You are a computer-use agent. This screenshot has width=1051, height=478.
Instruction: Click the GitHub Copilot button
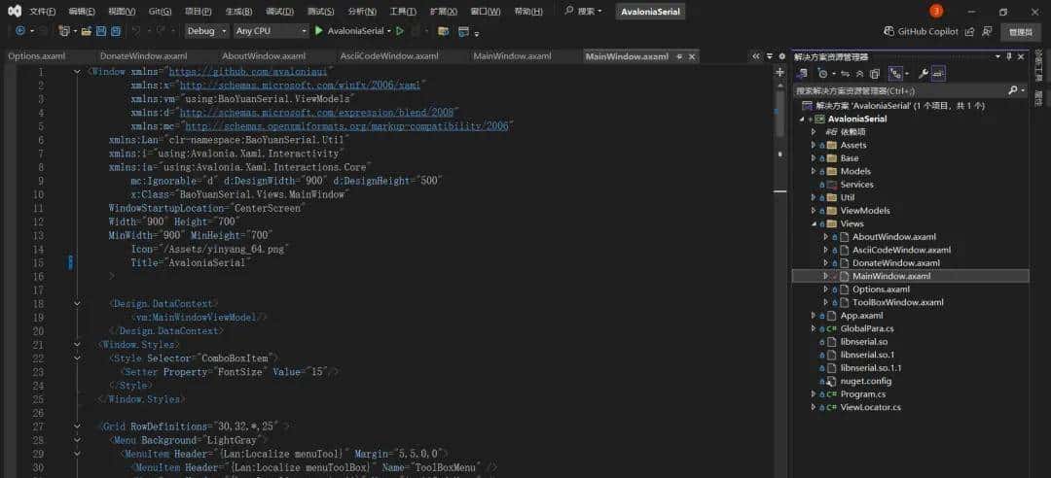(x=921, y=31)
